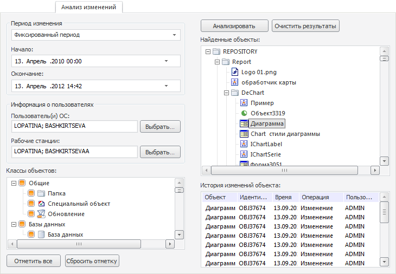Screen dimensions: 396x274
Task: Click the Logo 01.png image file icon
Action: click(234, 72)
